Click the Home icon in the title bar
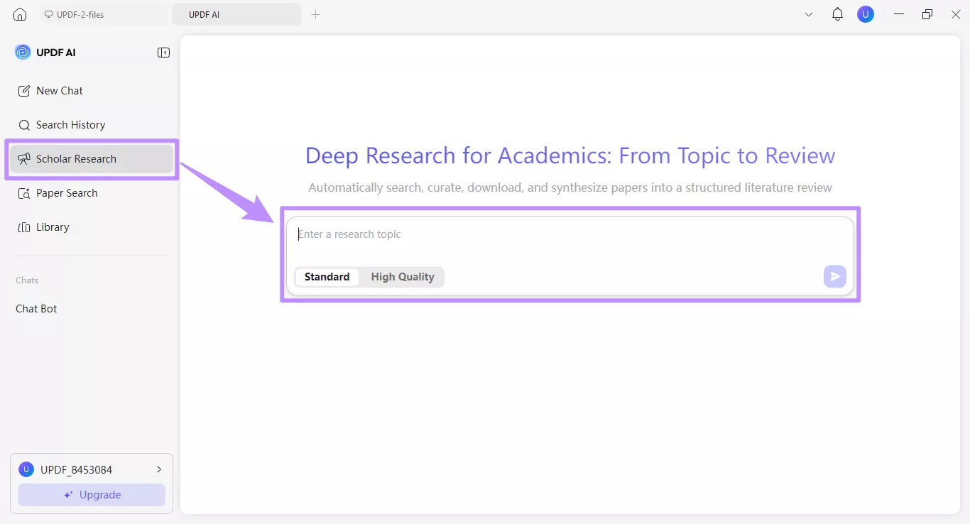The height and width of the screenshot is (524, 970). (x=20, y=14)
